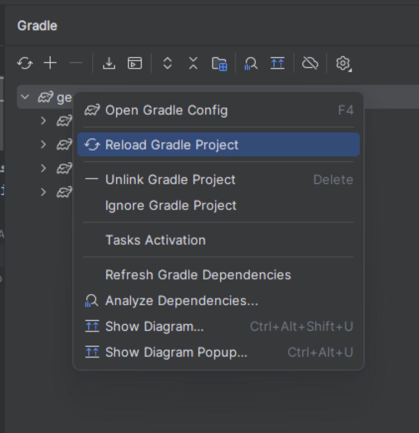The height and width of the screenshot is (433, 419).
Task: Open Tasks Activation menu entry
Action: coord(219,240)
